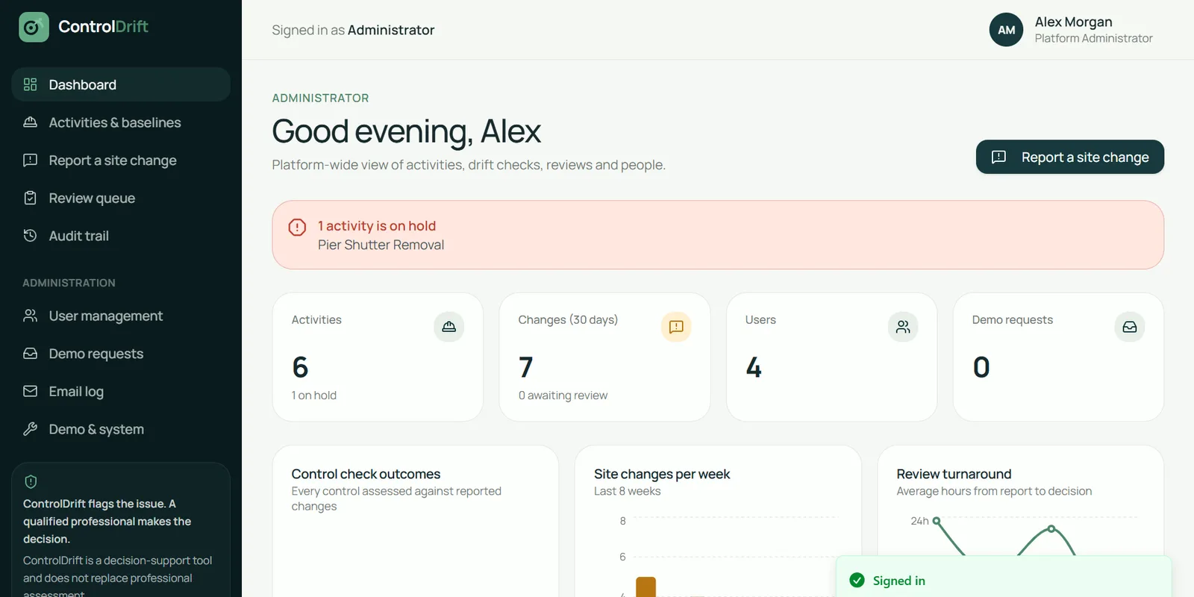Open Demo & system settings
Viewport: 1194px width, 597px height.
pos(121,429)
